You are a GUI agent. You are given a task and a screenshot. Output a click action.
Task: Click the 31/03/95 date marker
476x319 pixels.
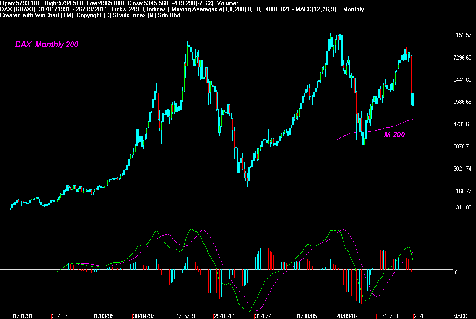(103, 316)
